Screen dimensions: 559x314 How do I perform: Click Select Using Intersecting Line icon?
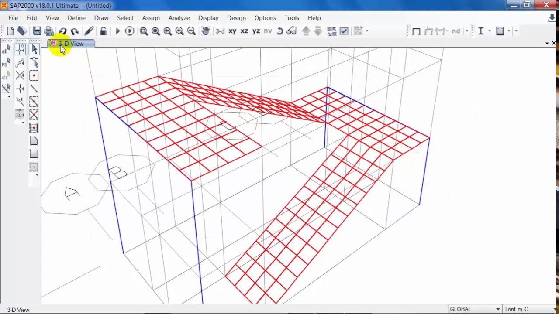6,89
